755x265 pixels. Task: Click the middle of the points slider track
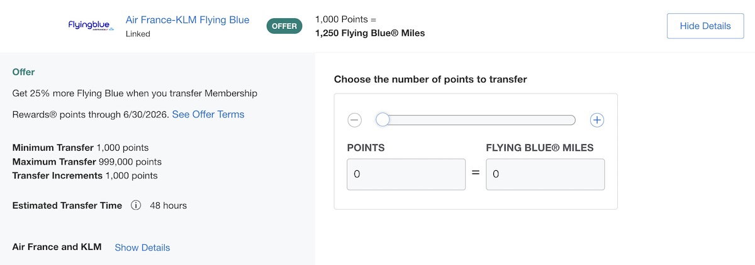pyautogui.click(x=476, y=120)
